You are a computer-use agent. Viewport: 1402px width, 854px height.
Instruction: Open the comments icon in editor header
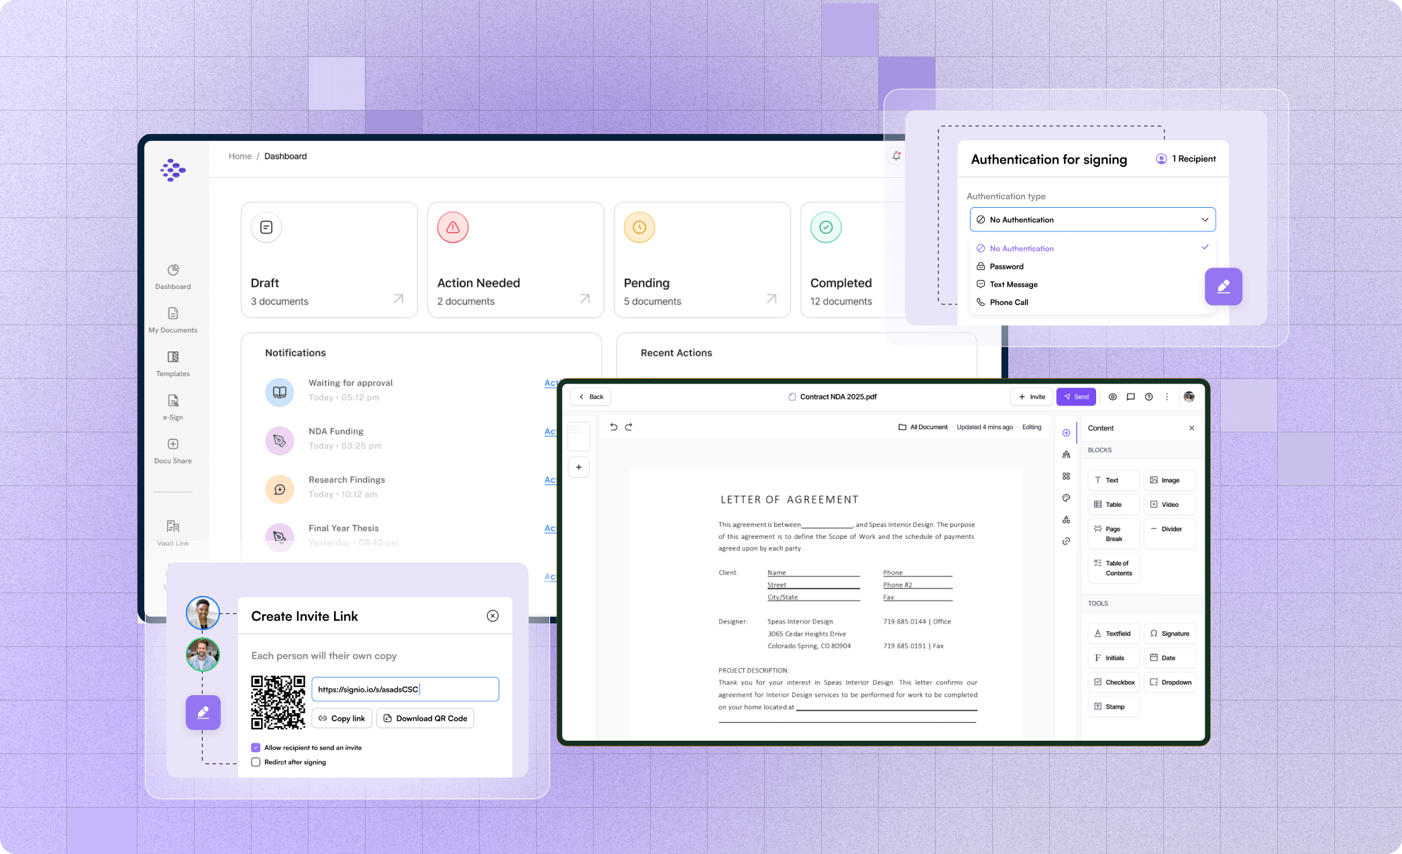1130,397
